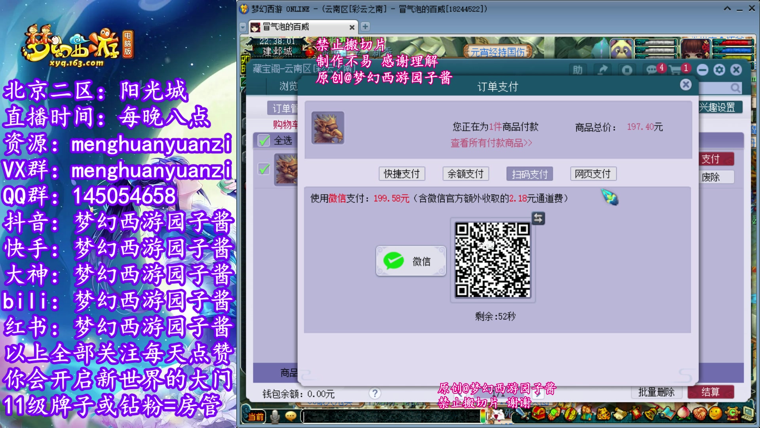Add a new account tab with plus button
Screen dimensions: 760x428
365,27
